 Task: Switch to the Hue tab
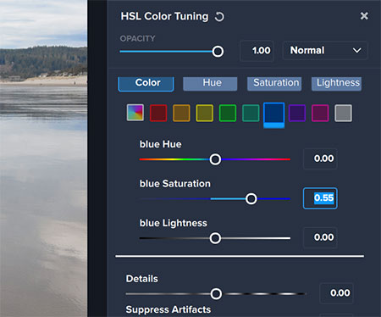click(x=210, y=84)
